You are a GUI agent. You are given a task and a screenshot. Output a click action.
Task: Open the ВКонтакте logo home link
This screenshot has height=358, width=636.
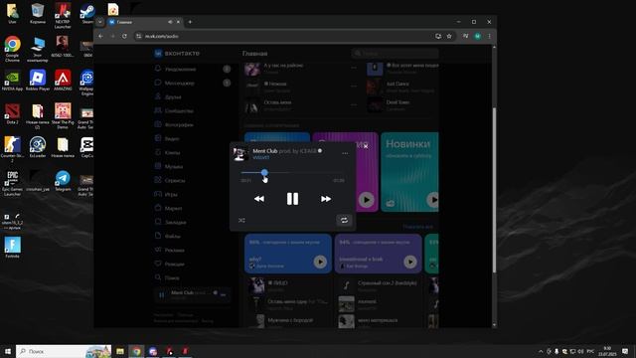pos(177,53)
